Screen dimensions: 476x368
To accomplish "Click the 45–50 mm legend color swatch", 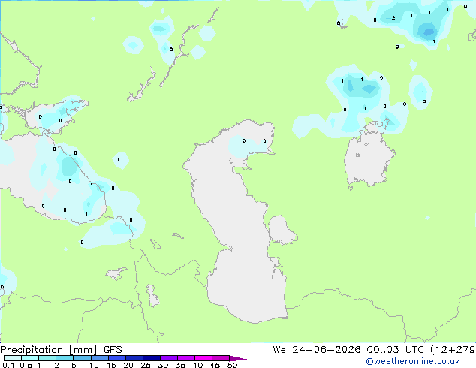I will (221, 358).
